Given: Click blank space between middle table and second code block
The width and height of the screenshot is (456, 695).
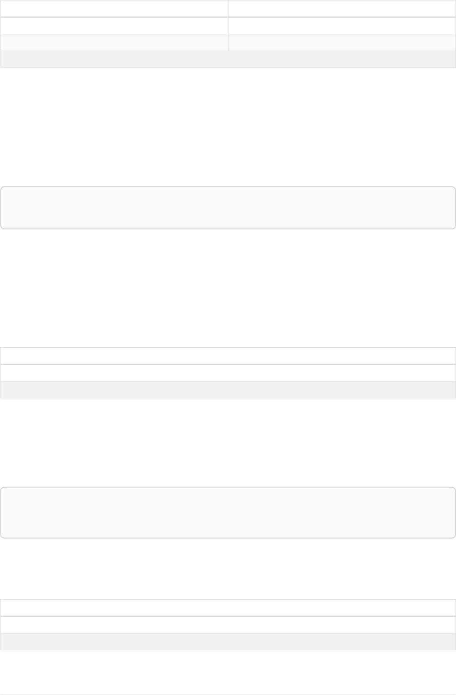Looking at the screenshot, I should pos(228,443).
